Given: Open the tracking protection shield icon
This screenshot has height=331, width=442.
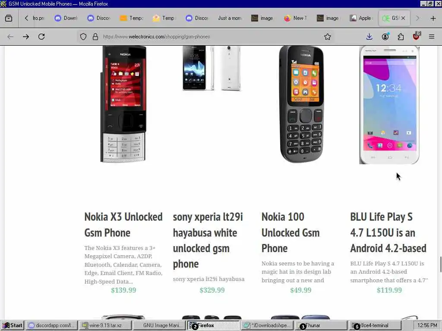Looking at the screenshot, I should pos(83,37).
